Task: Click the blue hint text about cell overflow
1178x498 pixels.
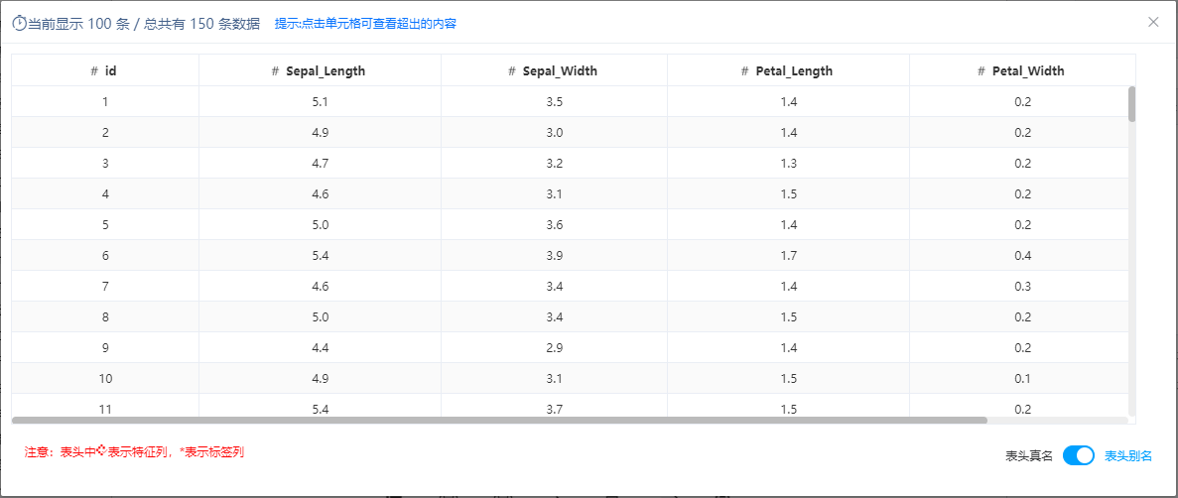Action: 366,23
